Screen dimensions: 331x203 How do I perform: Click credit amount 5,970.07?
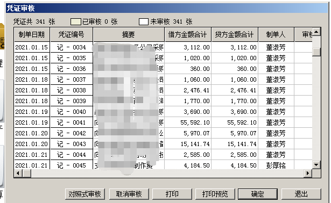235,133
